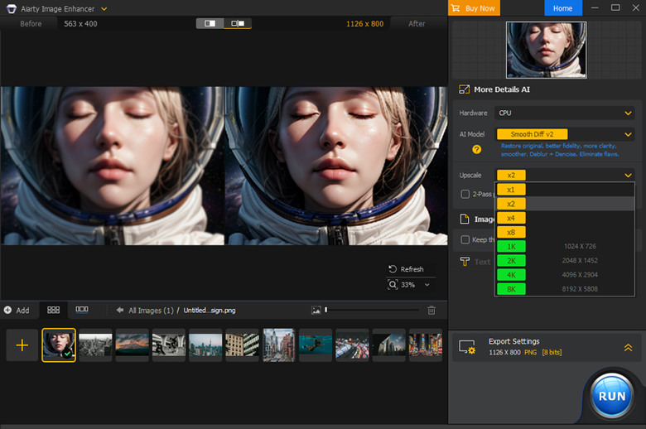The image size is (646, 429).
Task: Click the [8 bits] export label
Action: pos(552,352)
